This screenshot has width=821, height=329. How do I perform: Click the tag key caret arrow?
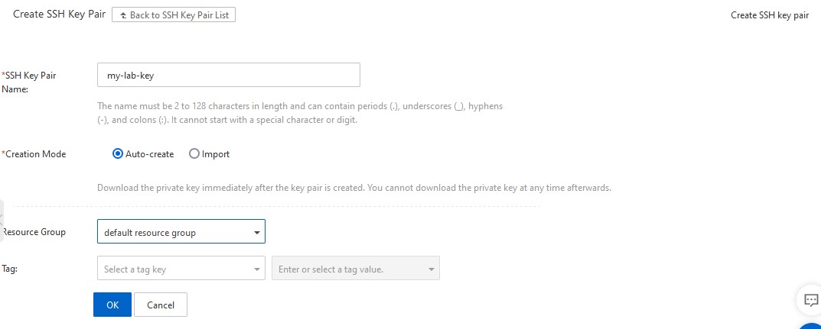(x=257, y=269)
